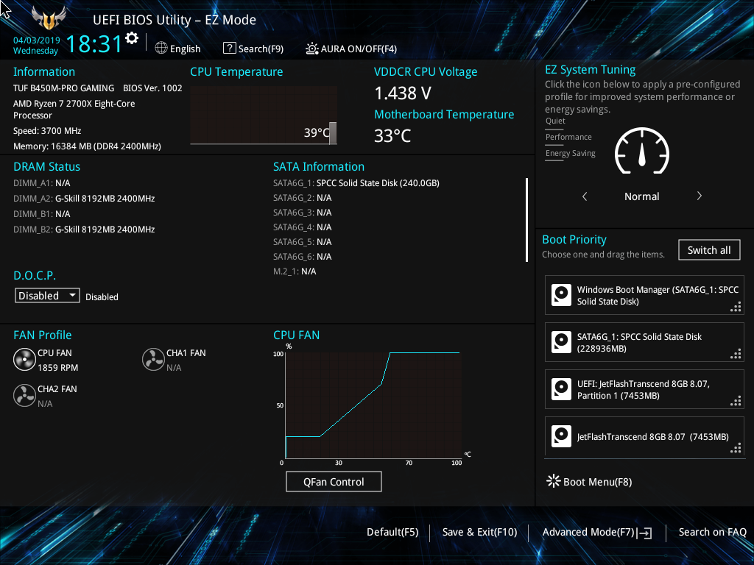754x565 pixels.
Task: Switch to Advanced Mode(F7)
Action: point(596,532)
